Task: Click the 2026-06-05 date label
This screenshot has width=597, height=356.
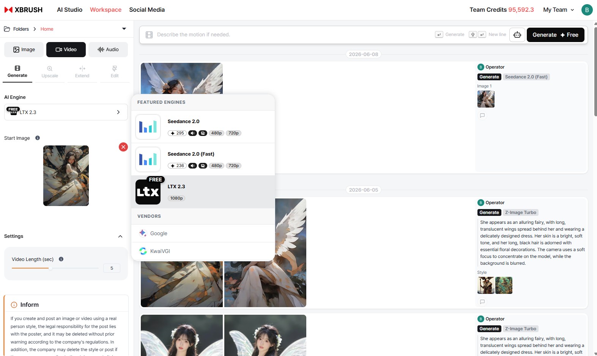Action: [x=364, y=190]
